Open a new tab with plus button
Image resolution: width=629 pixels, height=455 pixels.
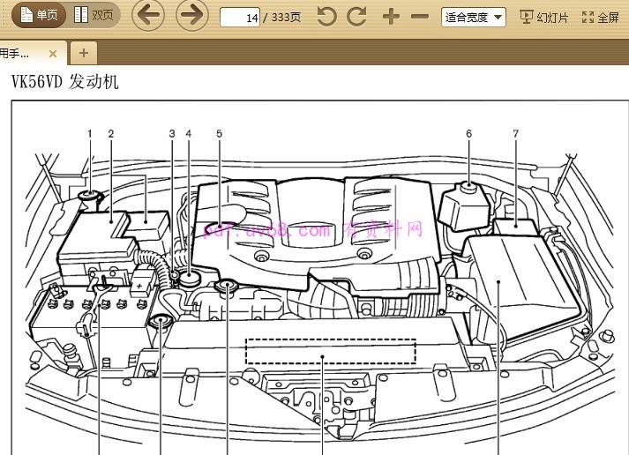coord(83,53)
